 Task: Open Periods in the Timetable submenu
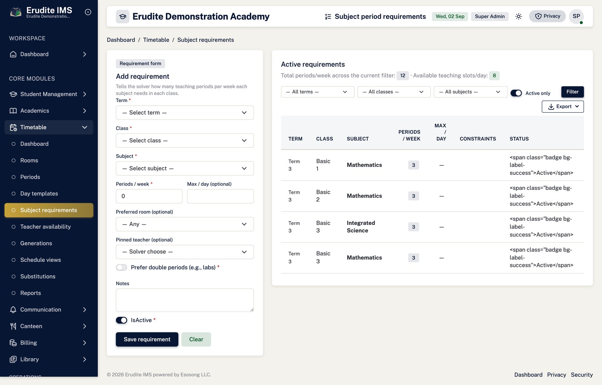point(49,177)
